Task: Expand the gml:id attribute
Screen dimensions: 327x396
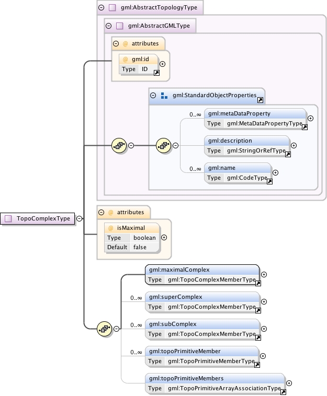Action: point(162,64)
